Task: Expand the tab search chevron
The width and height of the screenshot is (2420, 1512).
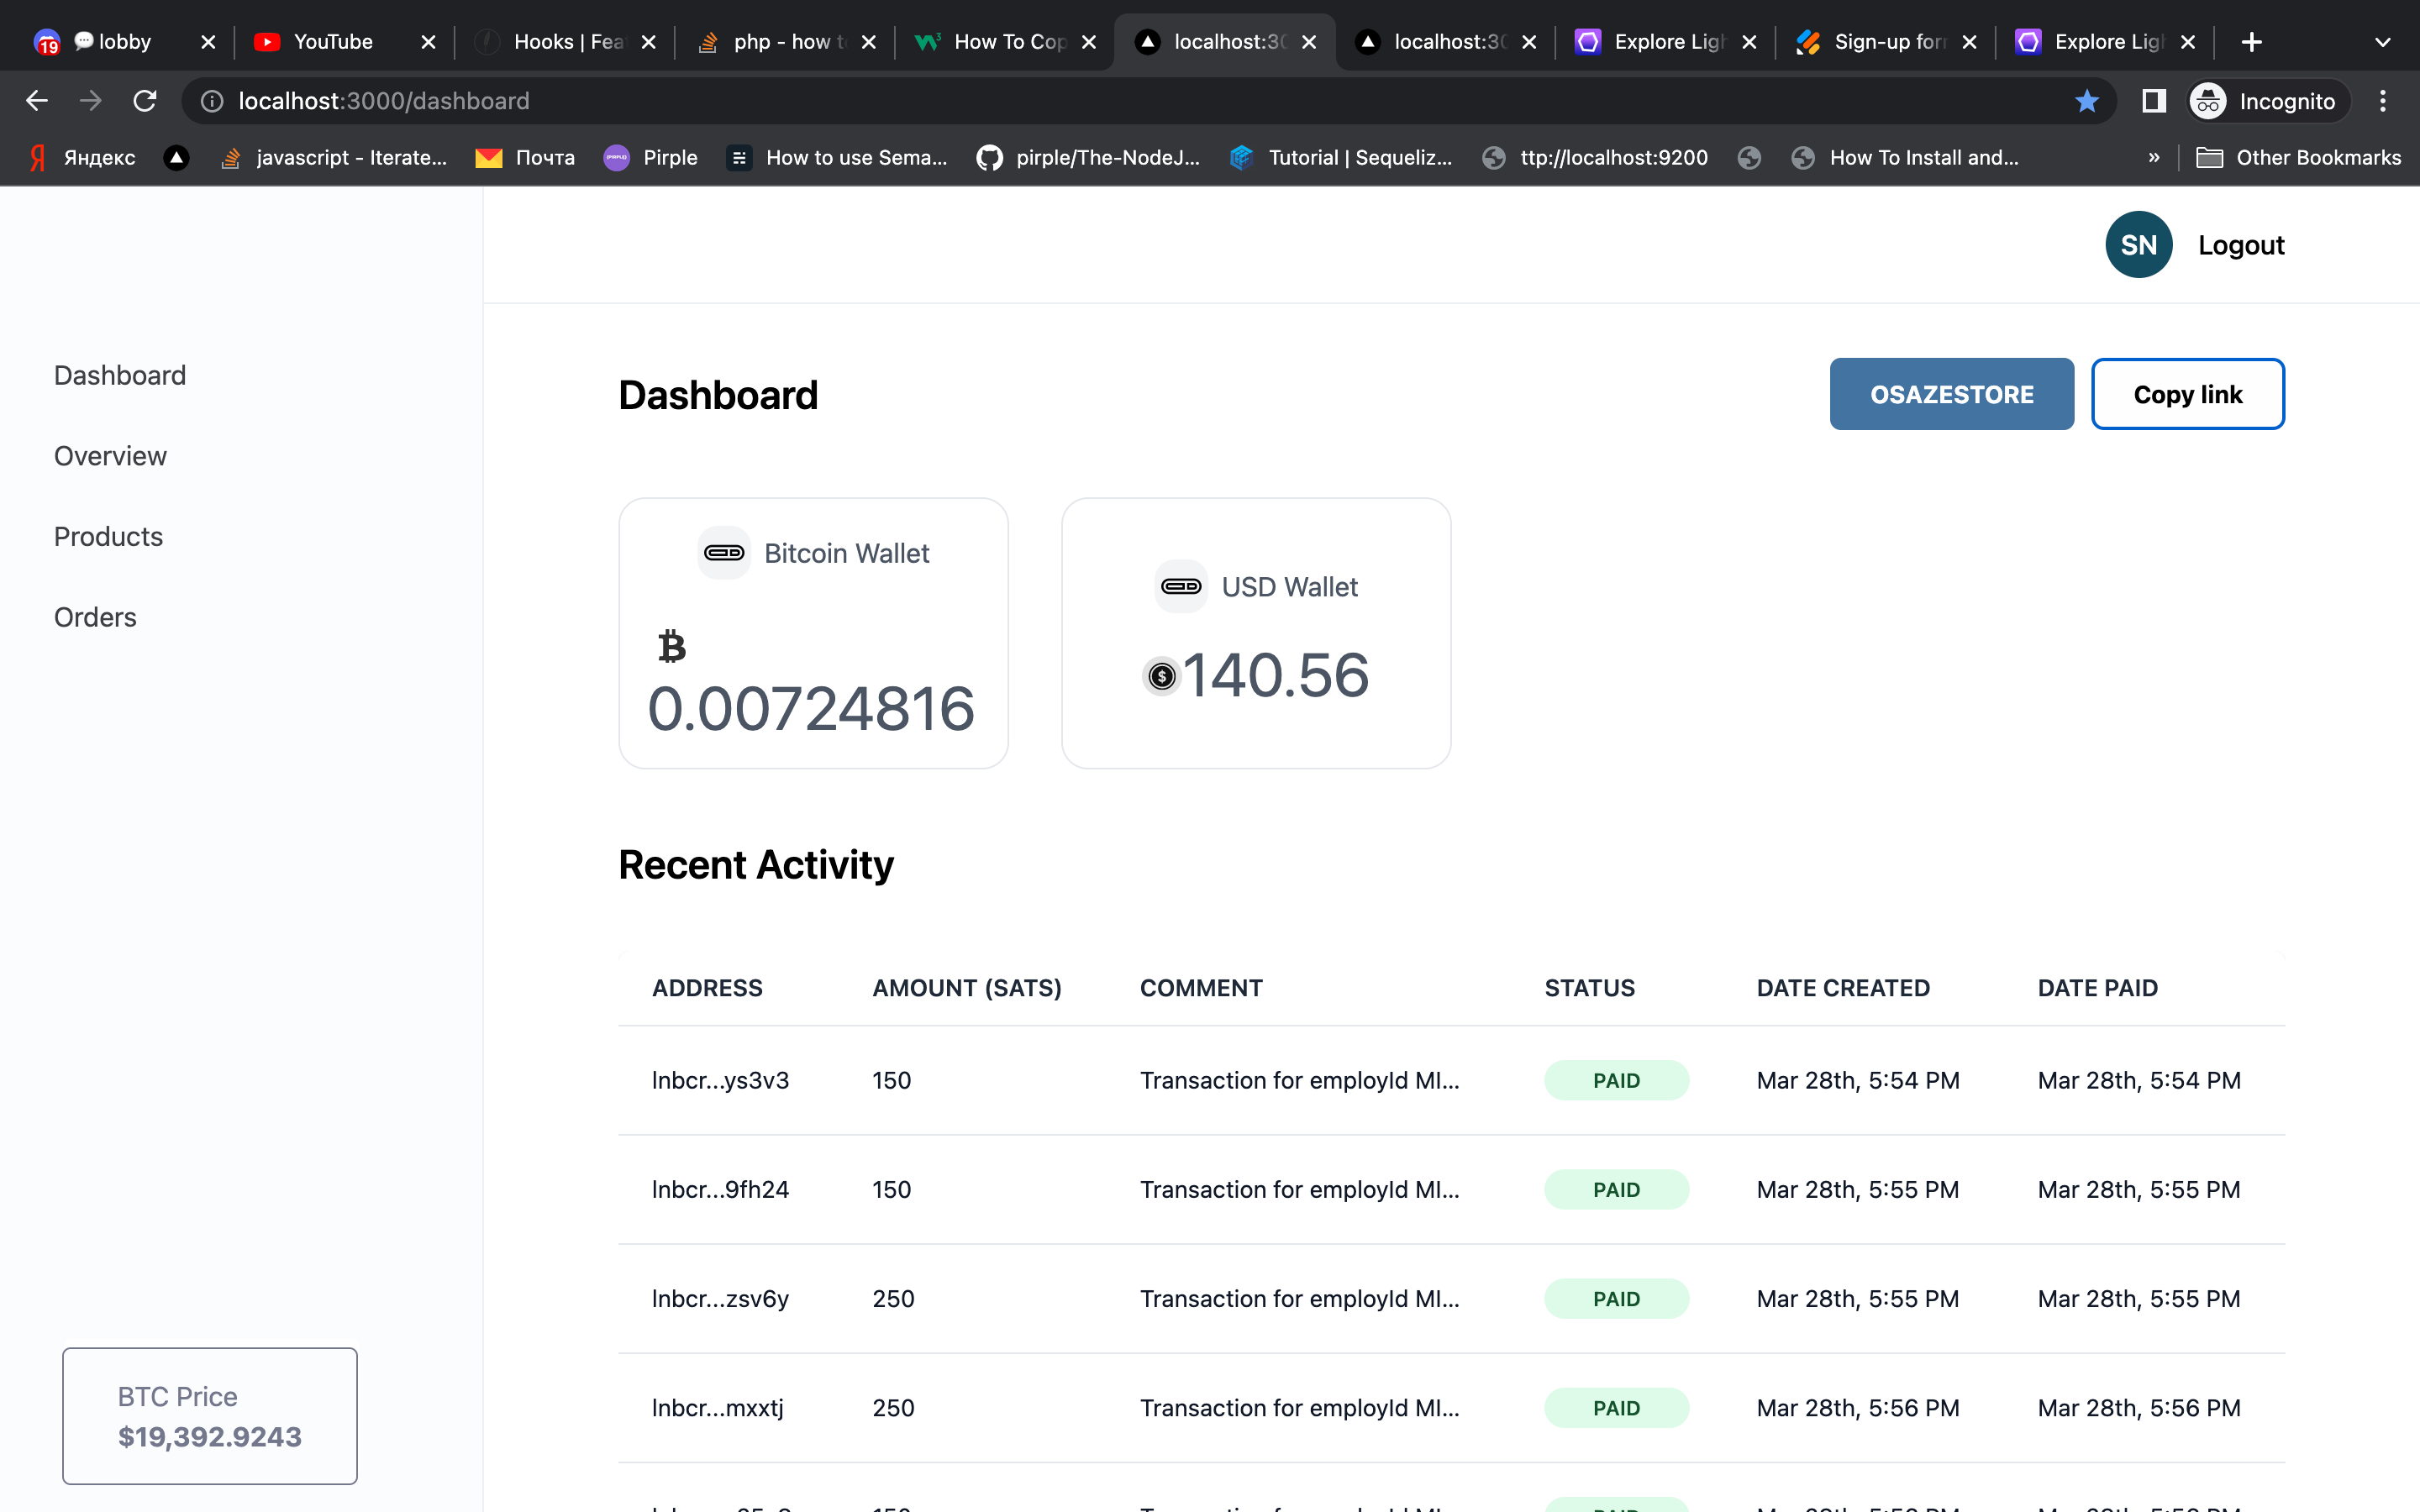Action: pyautogui.click(x=2383, y=42)
